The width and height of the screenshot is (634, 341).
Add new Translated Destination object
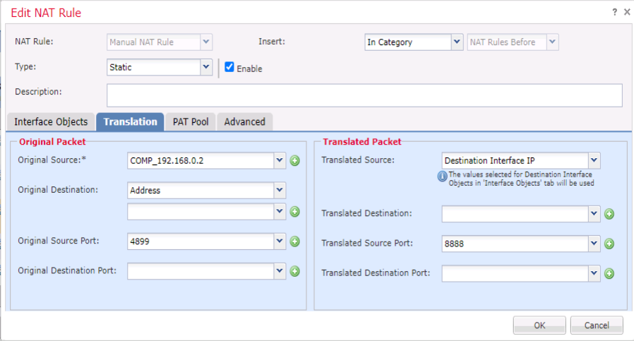(x=609, y=214)
